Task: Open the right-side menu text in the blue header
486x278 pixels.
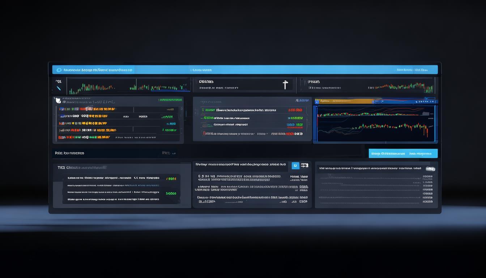Action: (412, 70)
